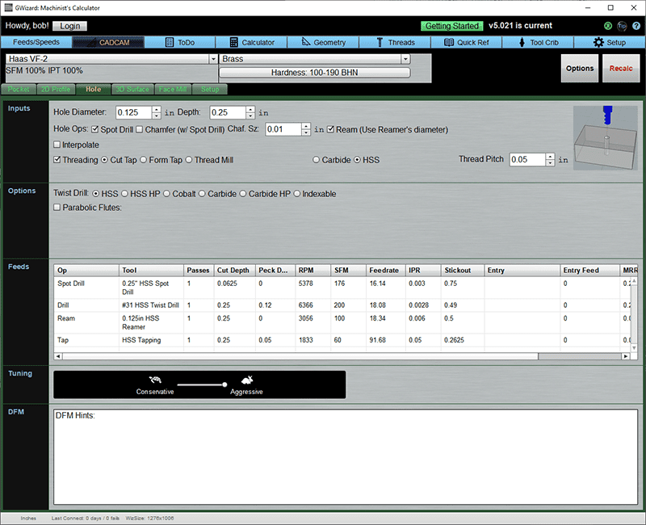Click the Tip icon in the title bar
This screenshot has width=646, height=525.
coord(622,26)
